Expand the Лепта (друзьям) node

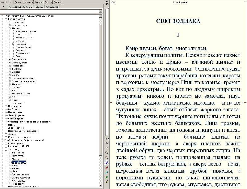(6, 115)
